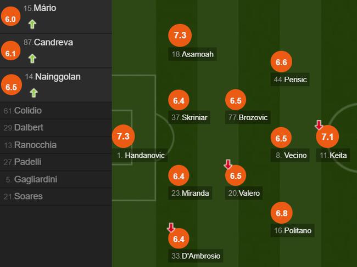Click Politano's 6.8 rating circle

282,213
